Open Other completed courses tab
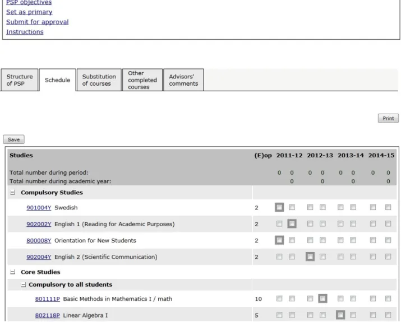401x322 pixels. (142, 80)
